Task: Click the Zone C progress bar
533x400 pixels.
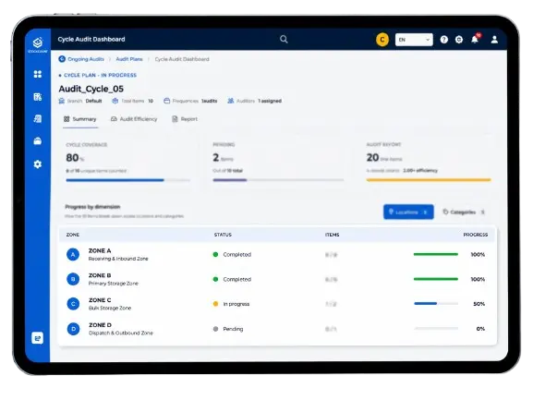Action: (436, 304)
